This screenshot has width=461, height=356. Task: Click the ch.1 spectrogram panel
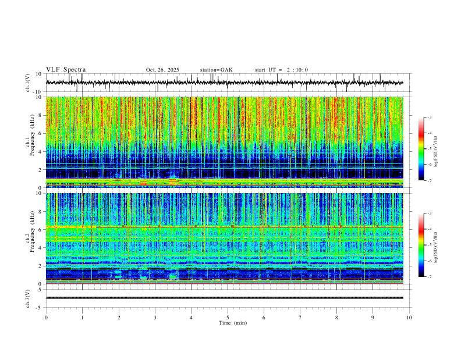(x=224, y=142)
